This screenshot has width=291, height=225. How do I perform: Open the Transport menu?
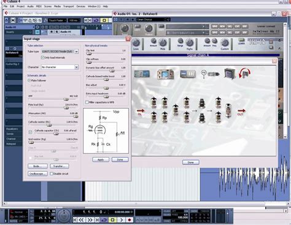tap(69, 6)
